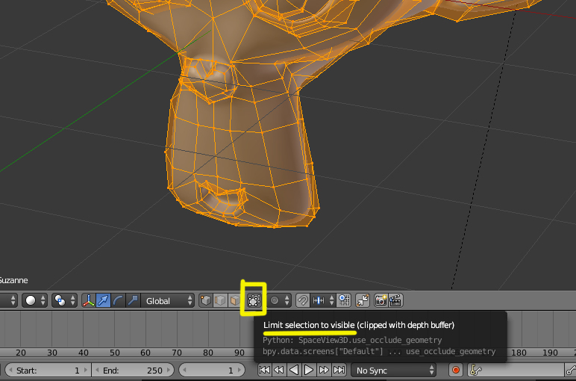Switch to Edge select mode
The image size is (576, 381).
tap(220, 300)
